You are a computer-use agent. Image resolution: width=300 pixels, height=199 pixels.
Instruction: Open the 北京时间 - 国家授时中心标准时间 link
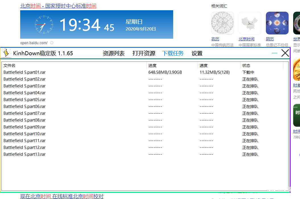point(58,6)
